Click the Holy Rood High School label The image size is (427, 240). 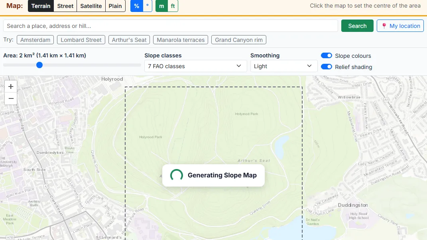pos(359,216)
